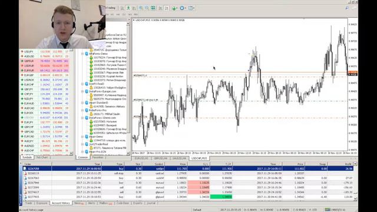The width and height of the screenshot is (377, 212).
Task: Toggle chart auto scroll icon
Action: pyautogui.click(x=160, y=8)
